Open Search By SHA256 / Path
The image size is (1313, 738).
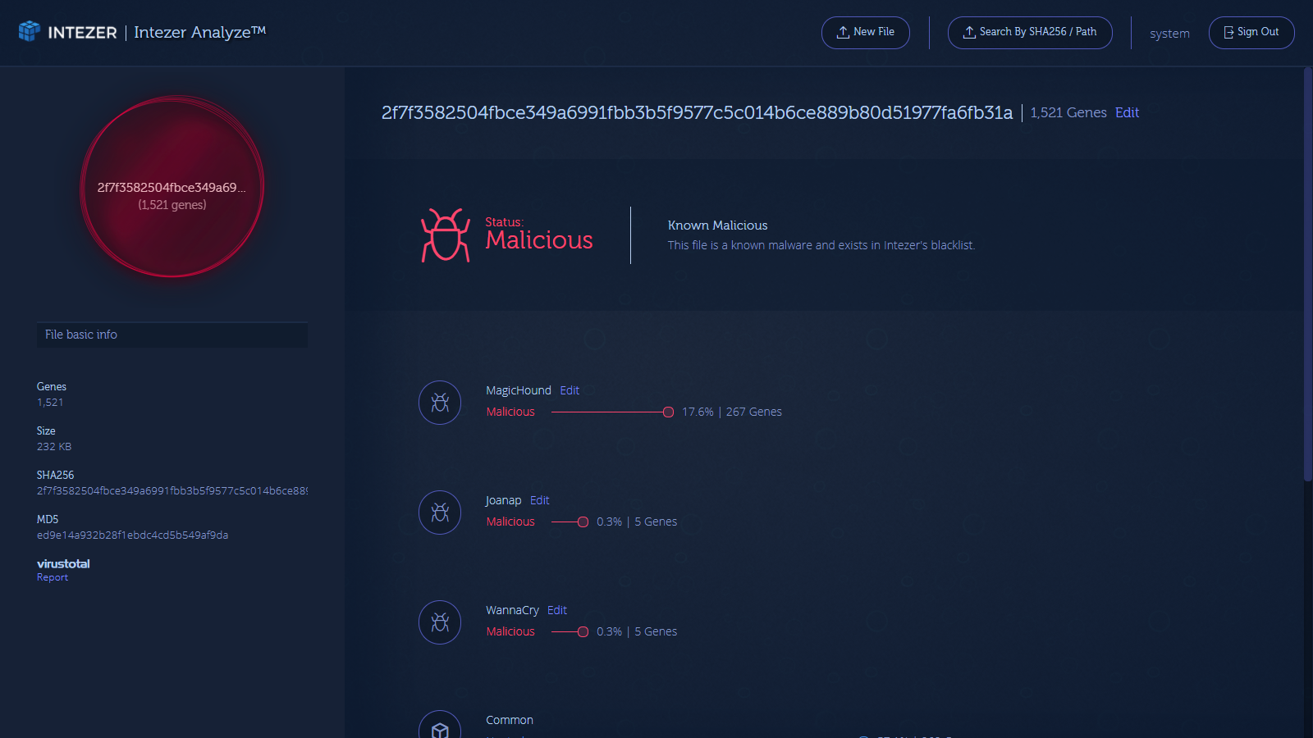click(x=1030, y=33)
